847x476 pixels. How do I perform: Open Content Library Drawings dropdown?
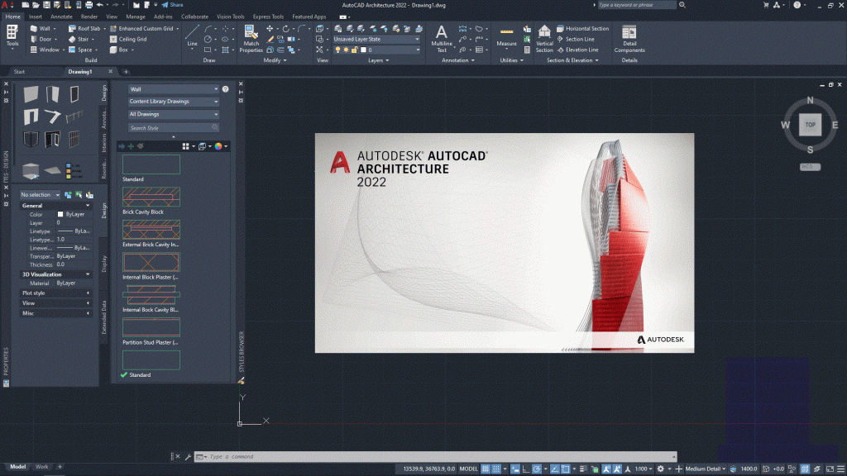[x=174, y=102]
